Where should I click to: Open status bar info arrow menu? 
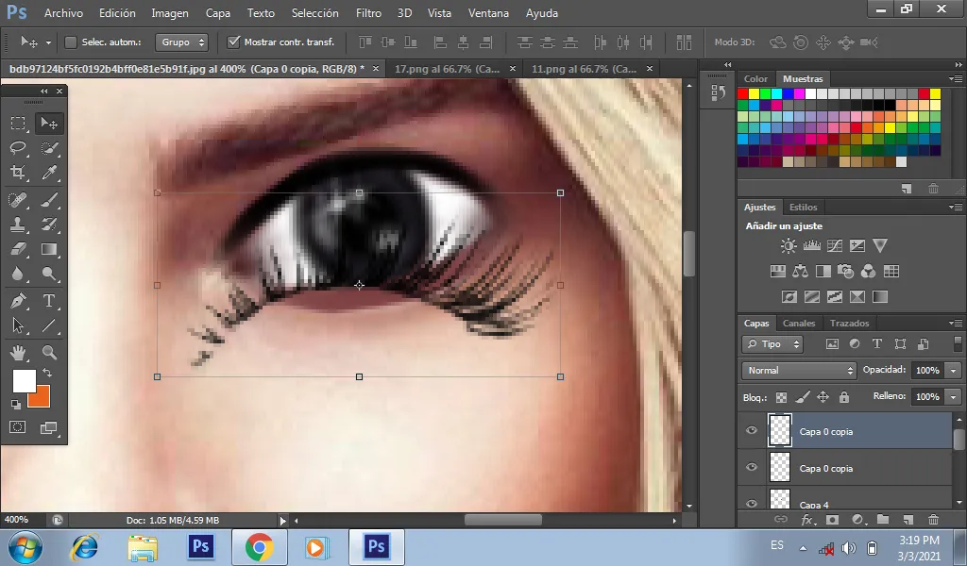pos(283,521)
